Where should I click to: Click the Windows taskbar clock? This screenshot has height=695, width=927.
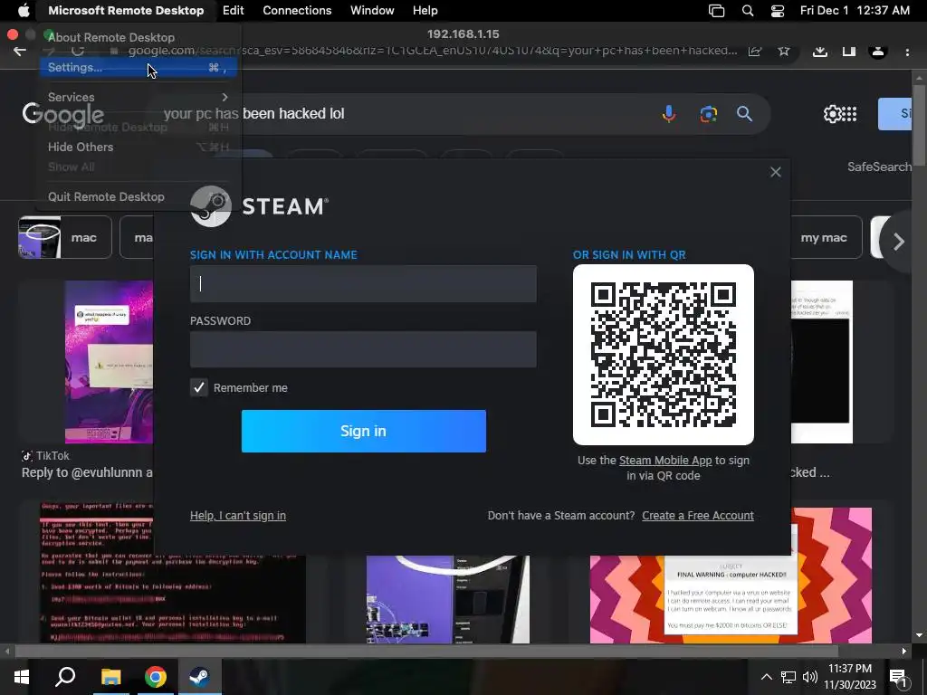click(850, 677)
